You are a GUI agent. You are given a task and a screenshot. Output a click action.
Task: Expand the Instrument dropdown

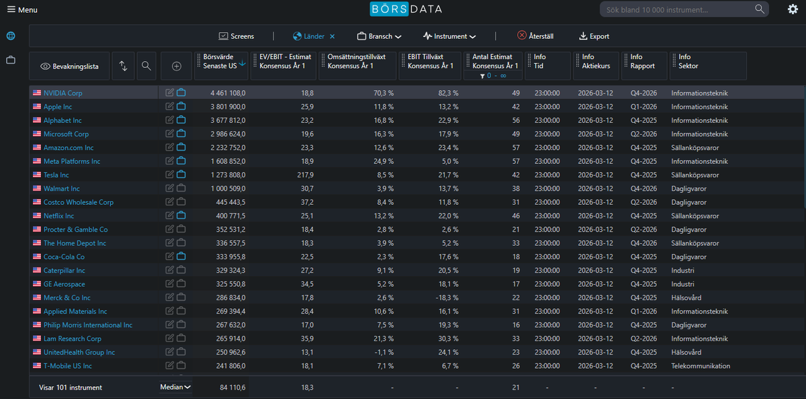point(449,36)
